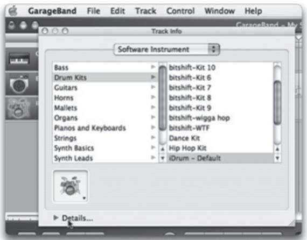Choose the bitshift-Kit 9 preset
This screenshot has width=307, height=240.
click(x=220, y=108)
